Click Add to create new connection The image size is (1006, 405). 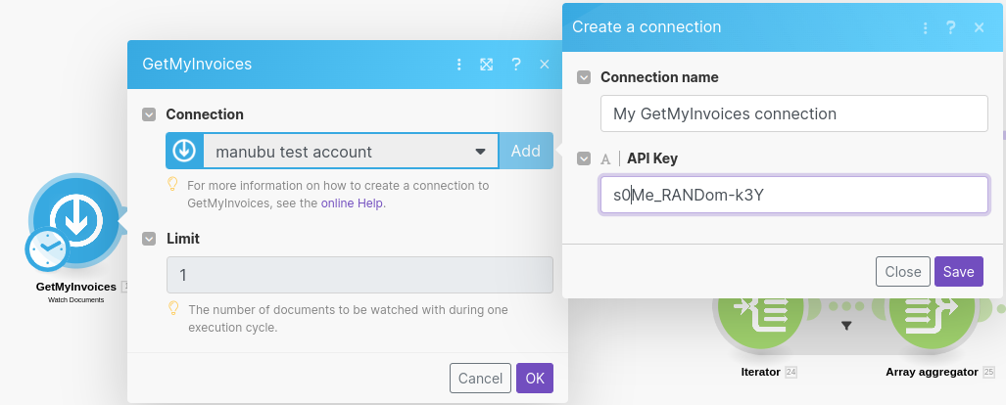click(x=526, y=152)
